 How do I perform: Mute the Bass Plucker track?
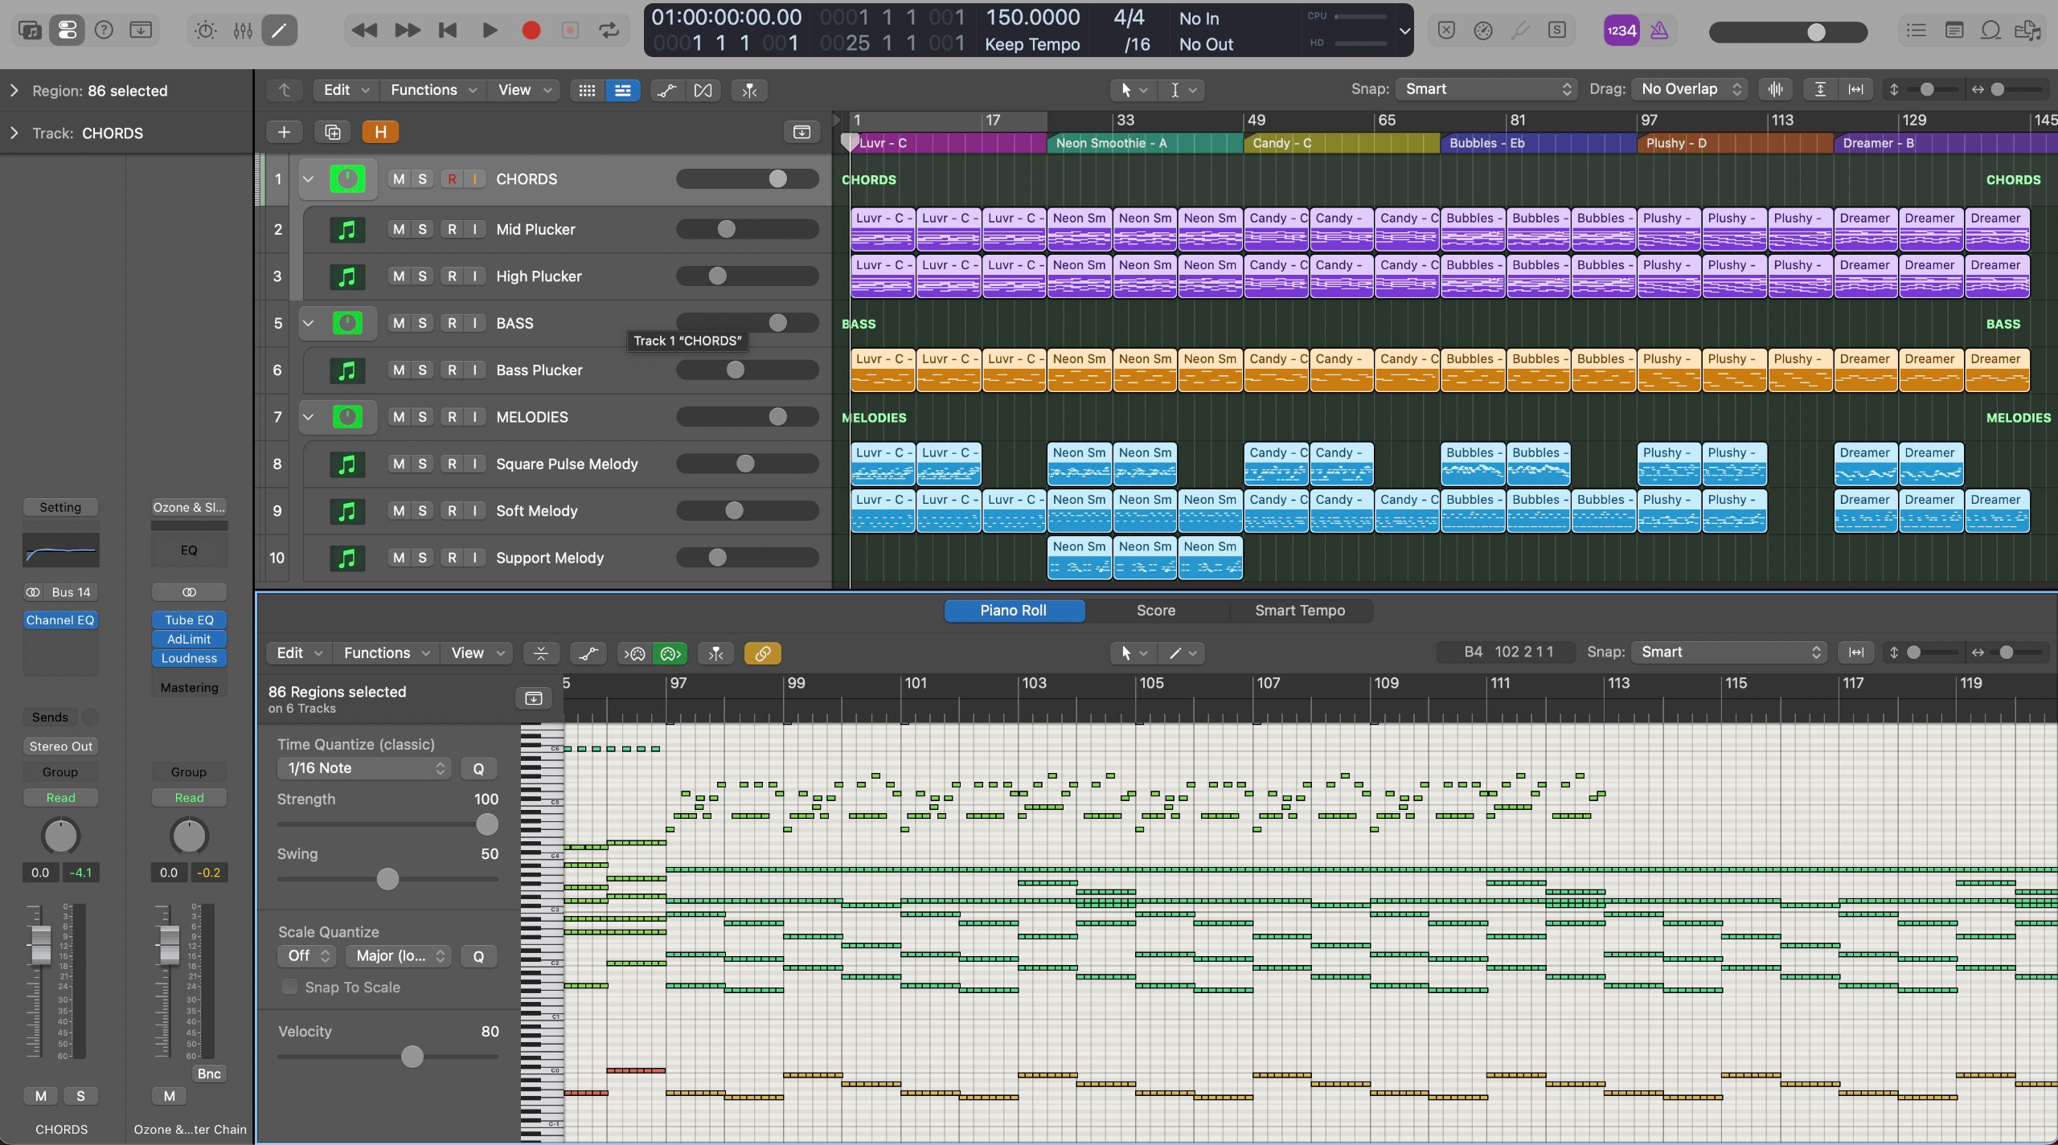pyautogui.click(x=399, y=370)
